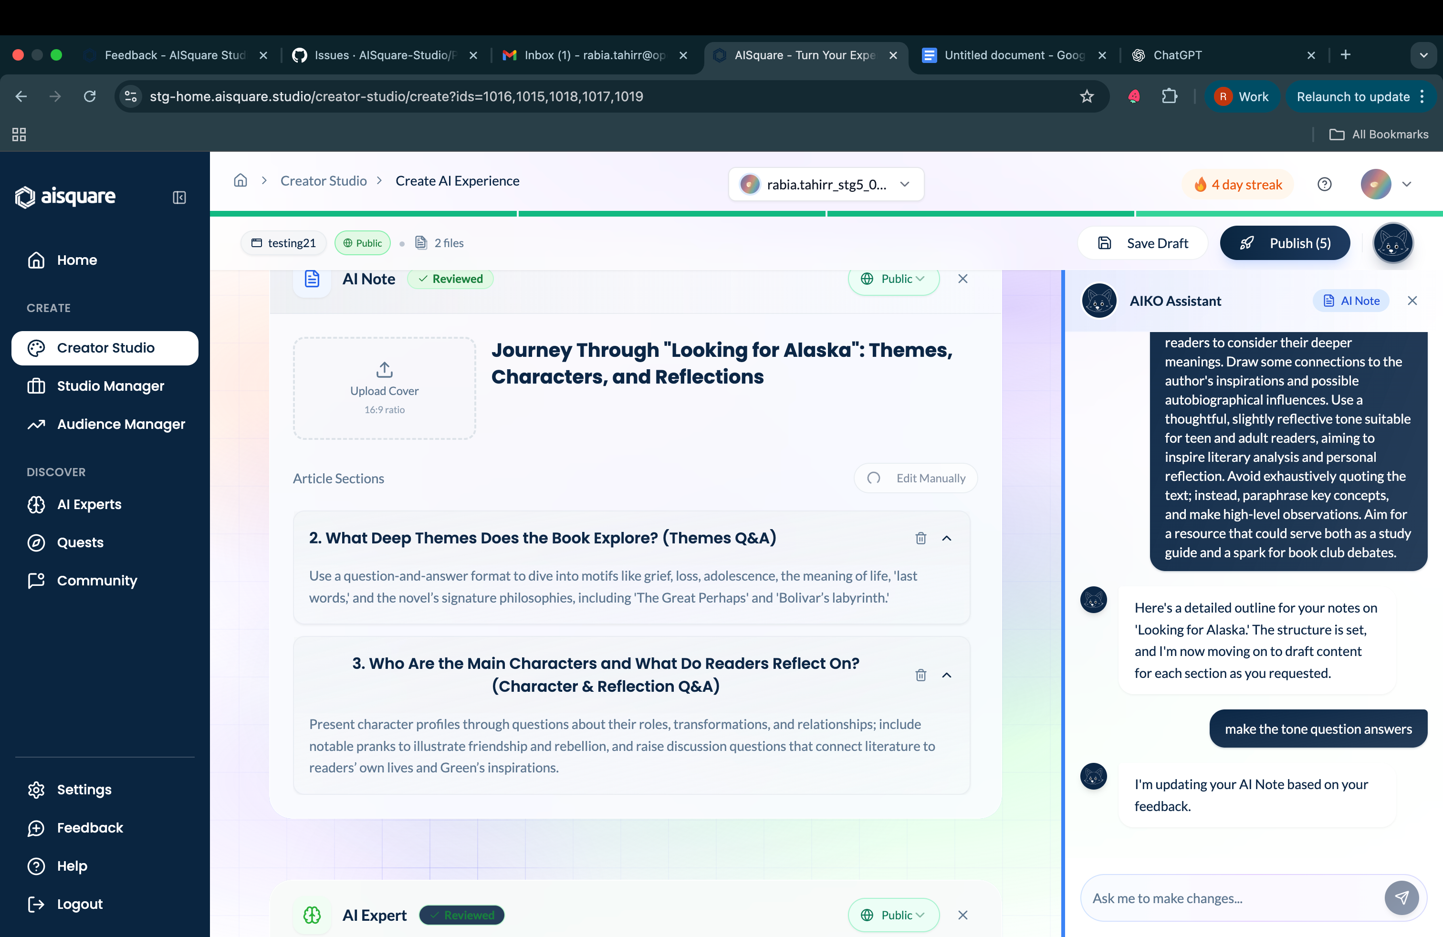Open AIKO cat avatar button

point(1393,243)
